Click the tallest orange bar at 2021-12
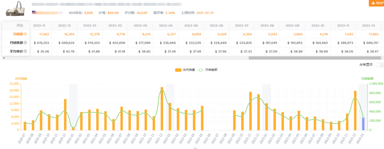This screenshot has height=149, width=384. [162, 109]
